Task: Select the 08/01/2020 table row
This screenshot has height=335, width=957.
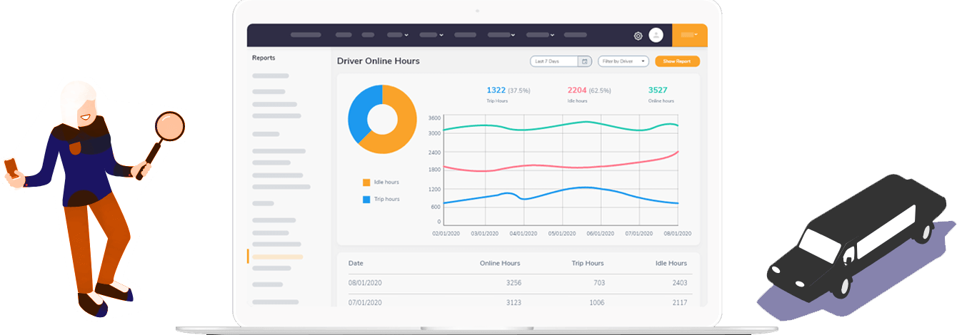Action: click(518, 283)
